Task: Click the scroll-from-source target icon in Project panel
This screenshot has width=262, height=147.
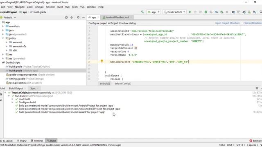Action: (x=66, y=17)
